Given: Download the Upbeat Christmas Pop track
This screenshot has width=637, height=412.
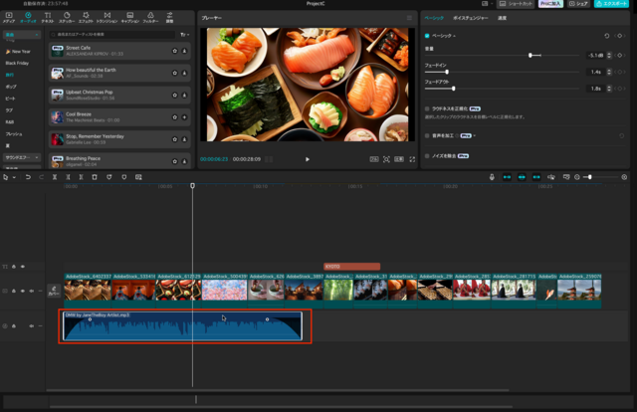Looking at the screenshot, I should [x=184, y=96].
